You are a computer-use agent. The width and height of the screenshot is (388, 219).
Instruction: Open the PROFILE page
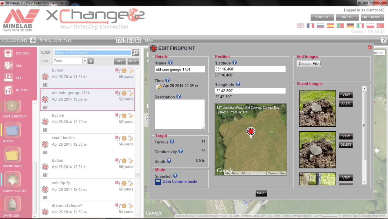[x=347, y=17]
